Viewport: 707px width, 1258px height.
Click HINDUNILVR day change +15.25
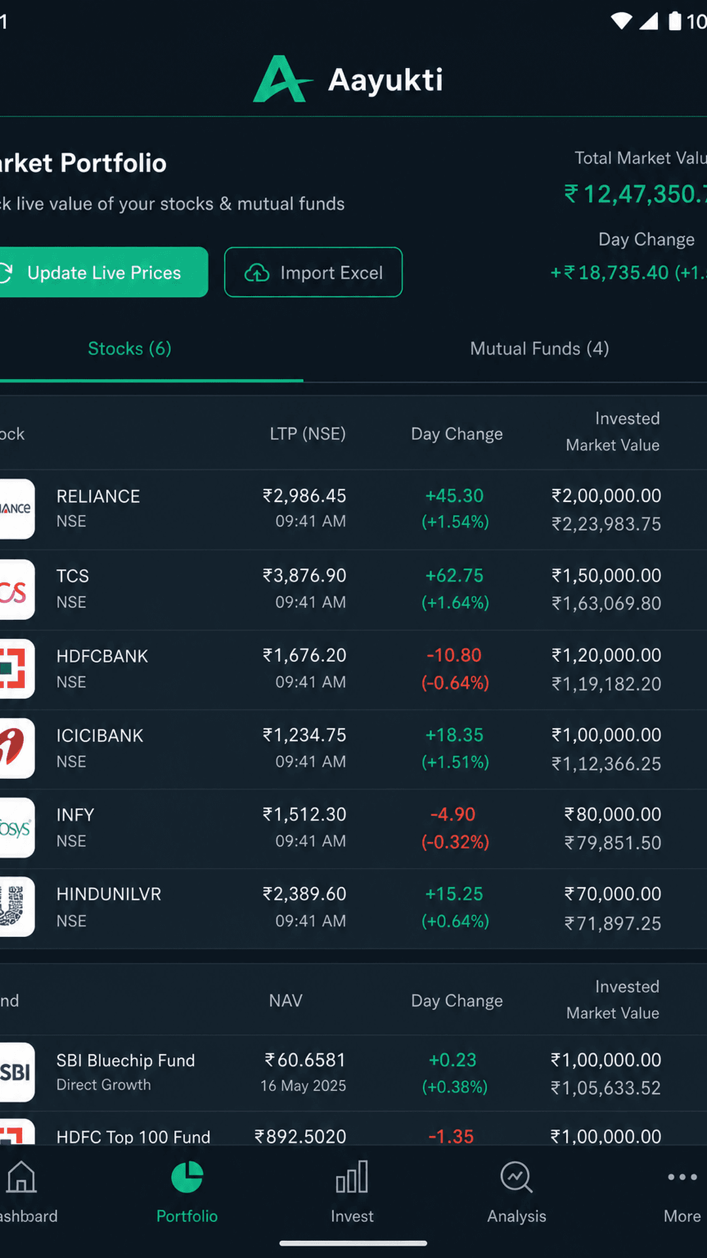[454, 894]
